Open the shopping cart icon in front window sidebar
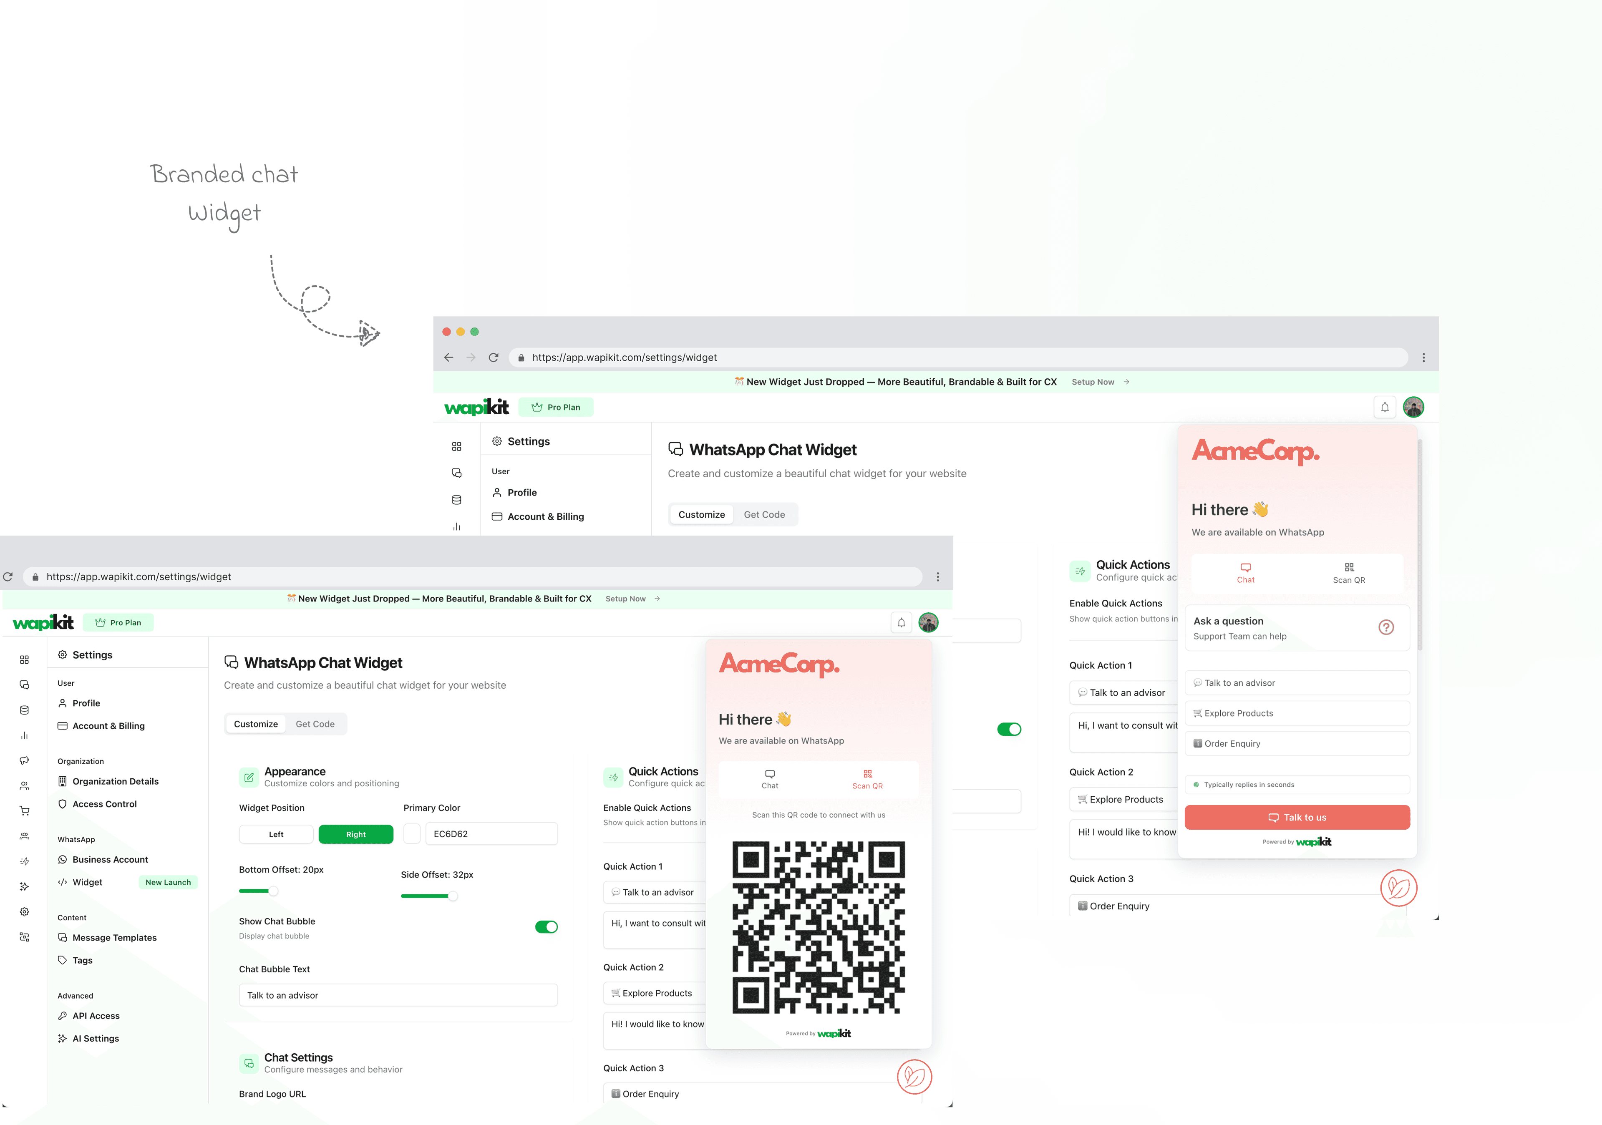This screenshot has width=1602, height=1125. click(x=25, y=810)
